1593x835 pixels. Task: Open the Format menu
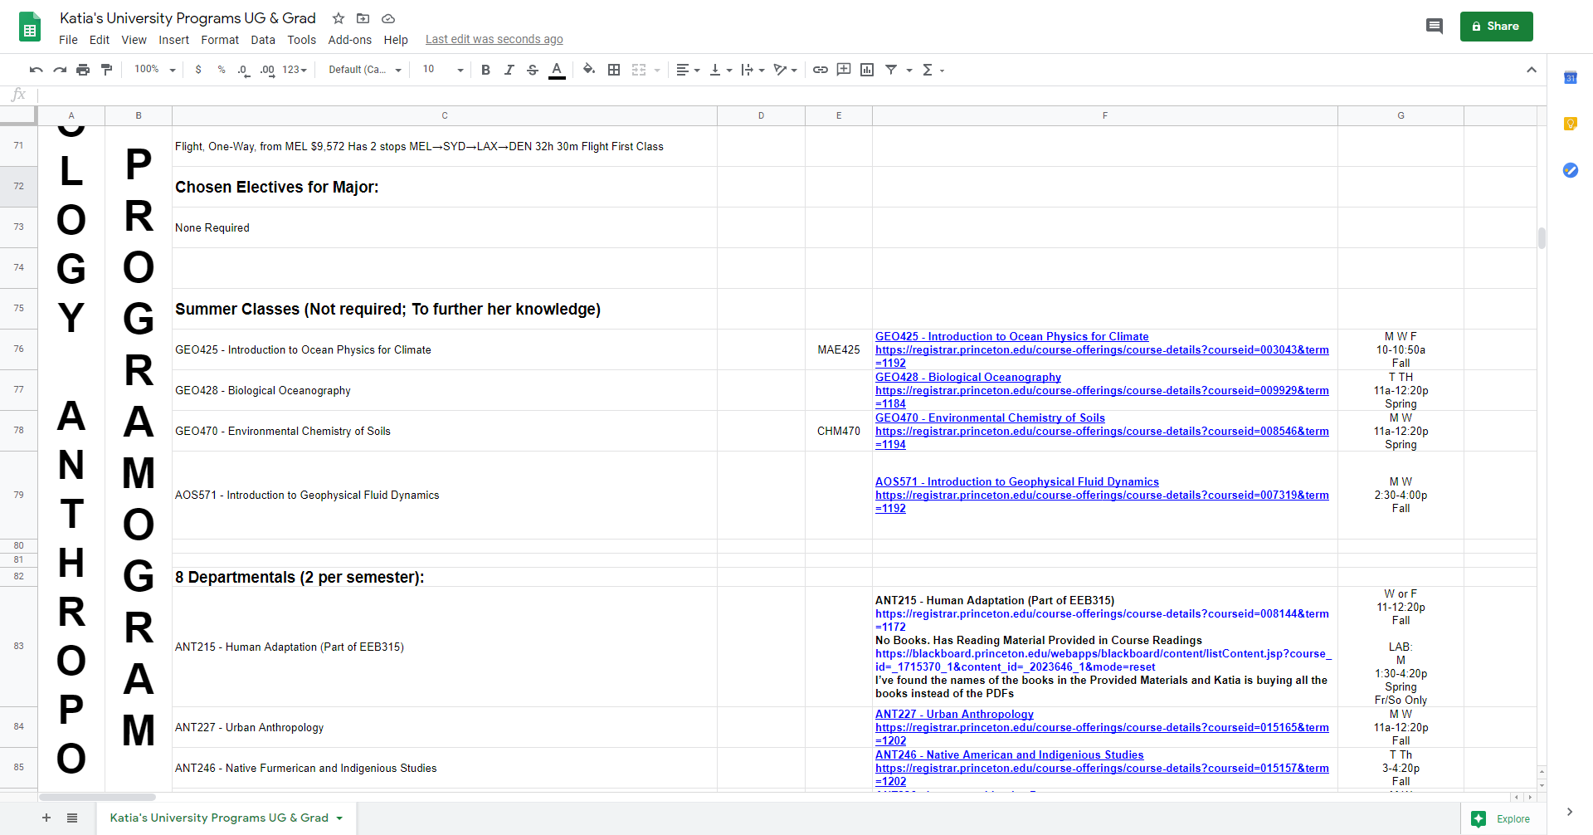tap(220, 40)
